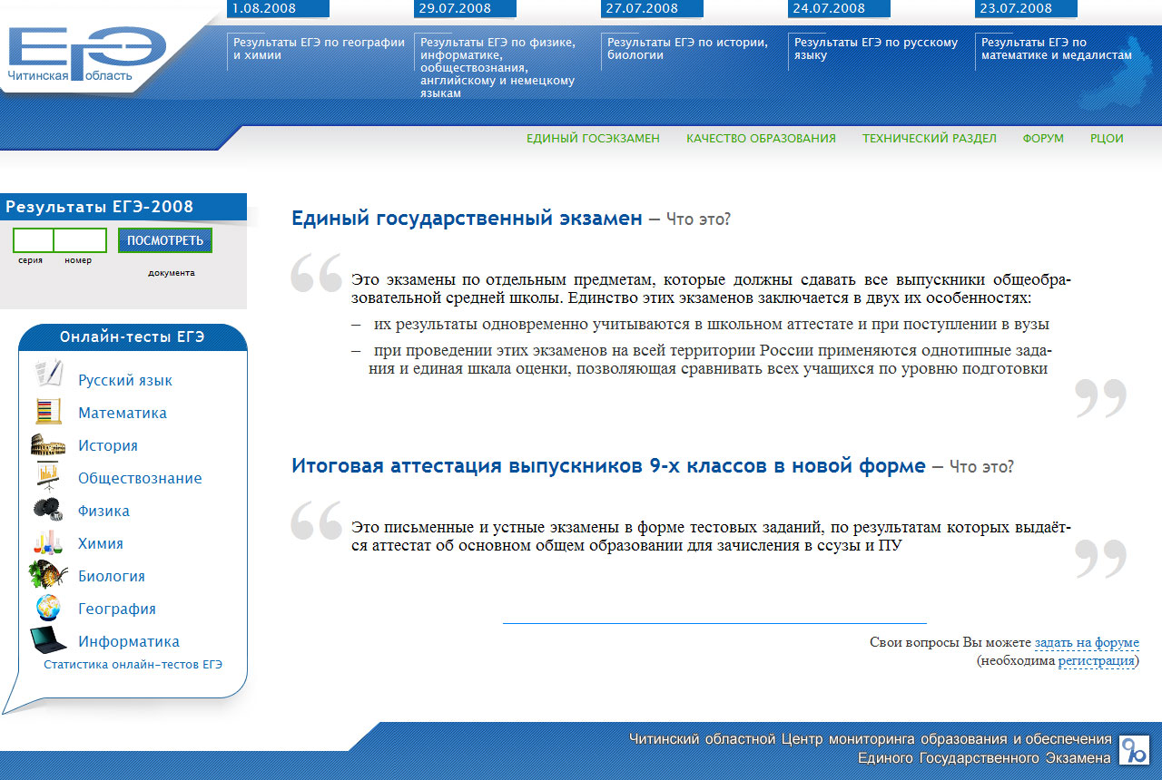Click the flasks icon next to Химия

point(47,542)
